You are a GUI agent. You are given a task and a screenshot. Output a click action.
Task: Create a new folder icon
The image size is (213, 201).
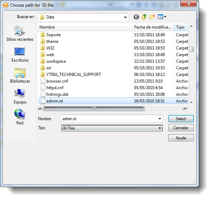tap(152, 17)
